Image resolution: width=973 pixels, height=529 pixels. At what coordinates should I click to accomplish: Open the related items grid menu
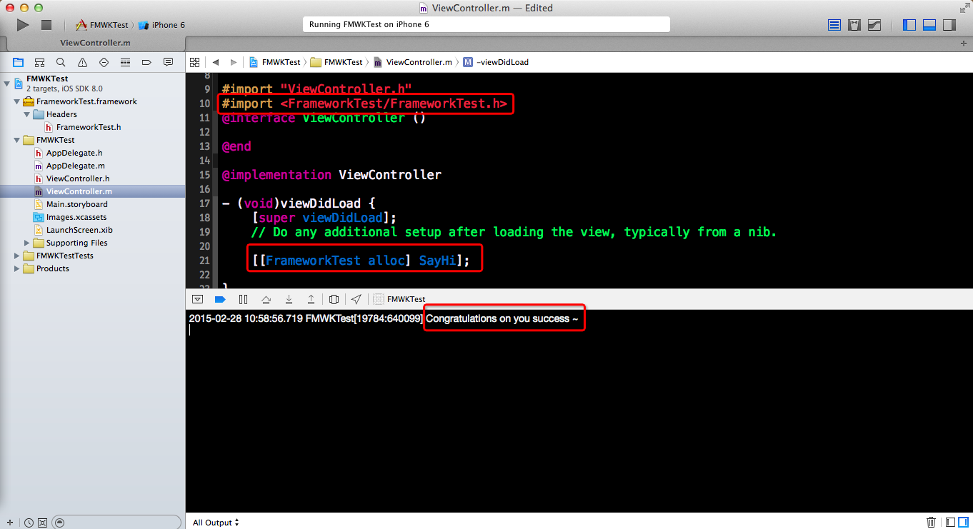coord(194,62)
